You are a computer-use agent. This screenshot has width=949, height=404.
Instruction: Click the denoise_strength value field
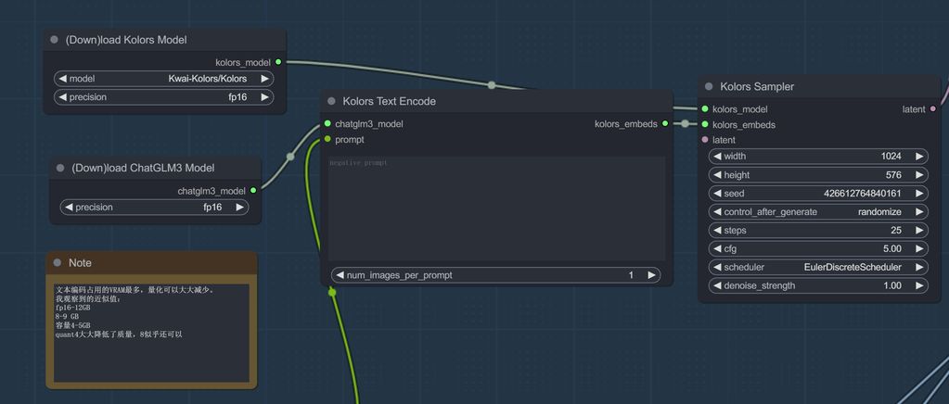(x=816, y=285)
